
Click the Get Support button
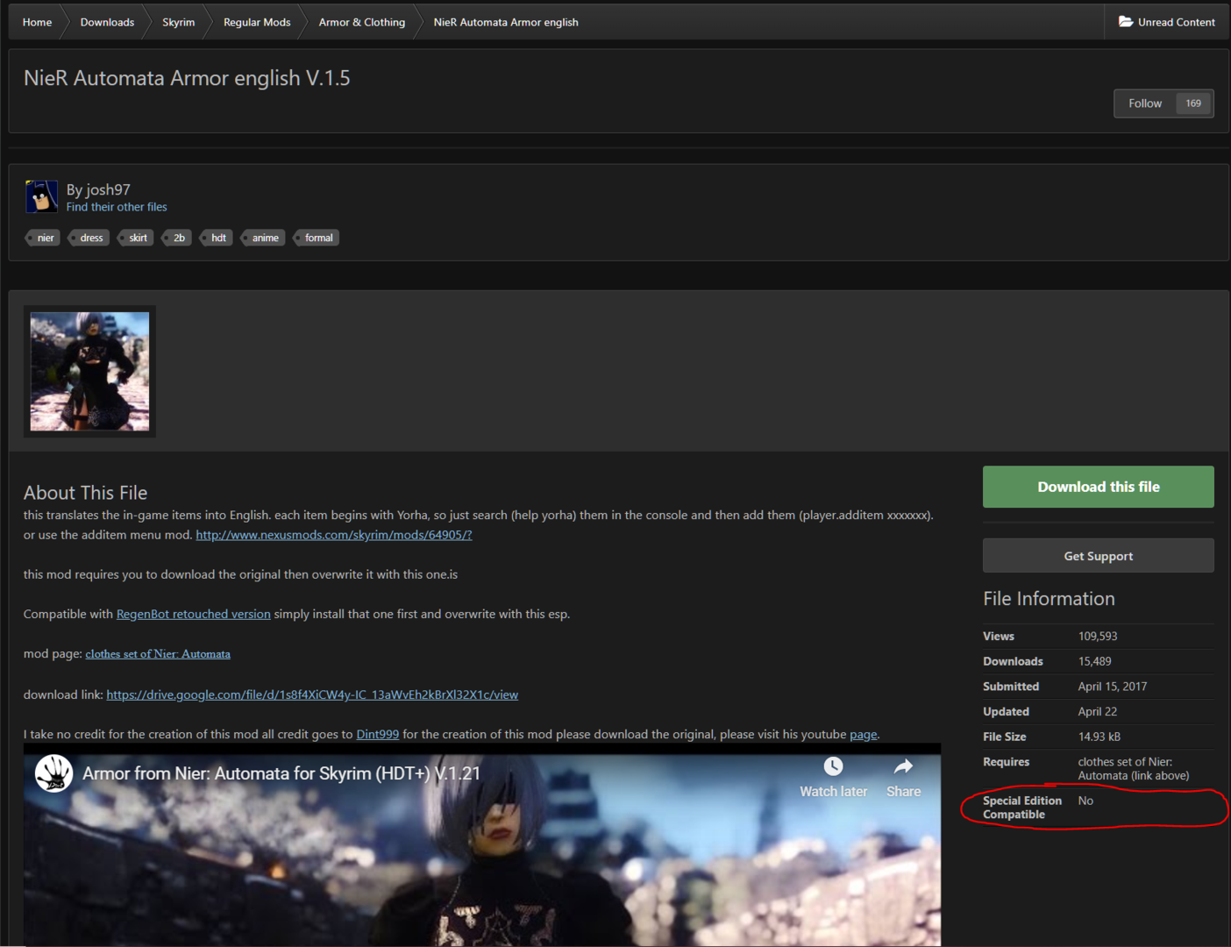(x=1099, y=556)
